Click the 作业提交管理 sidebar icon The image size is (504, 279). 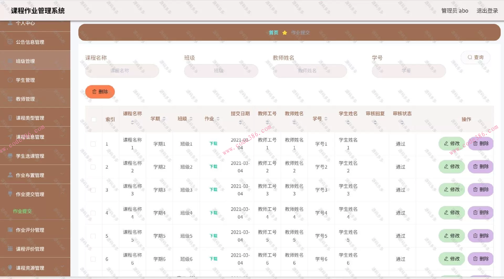pyautogui.click(x=10, y=194)
